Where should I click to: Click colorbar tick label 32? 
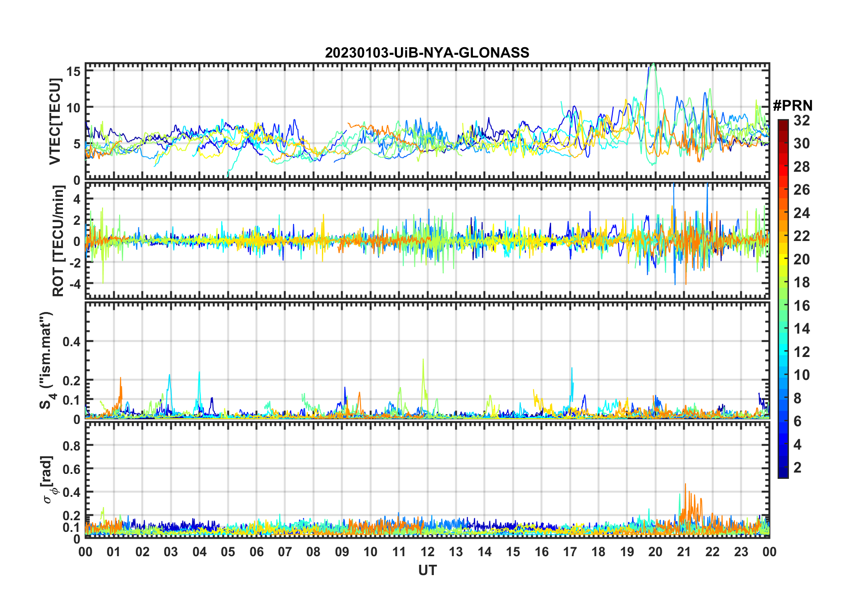[802, 120]
